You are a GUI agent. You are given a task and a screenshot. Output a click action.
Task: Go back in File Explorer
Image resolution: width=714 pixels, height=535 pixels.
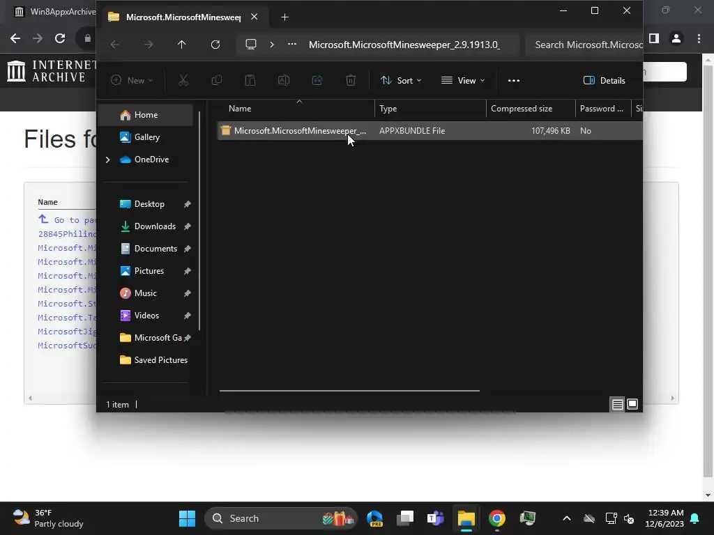115,44
